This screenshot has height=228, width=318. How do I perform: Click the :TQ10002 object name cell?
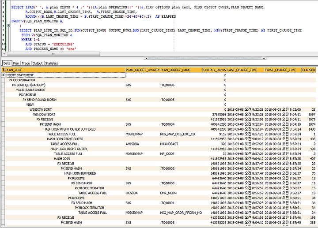pos(182,168)
